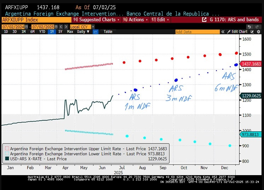Open the Actions dropdown menu
Screen dimensions: 264x190
136,20
